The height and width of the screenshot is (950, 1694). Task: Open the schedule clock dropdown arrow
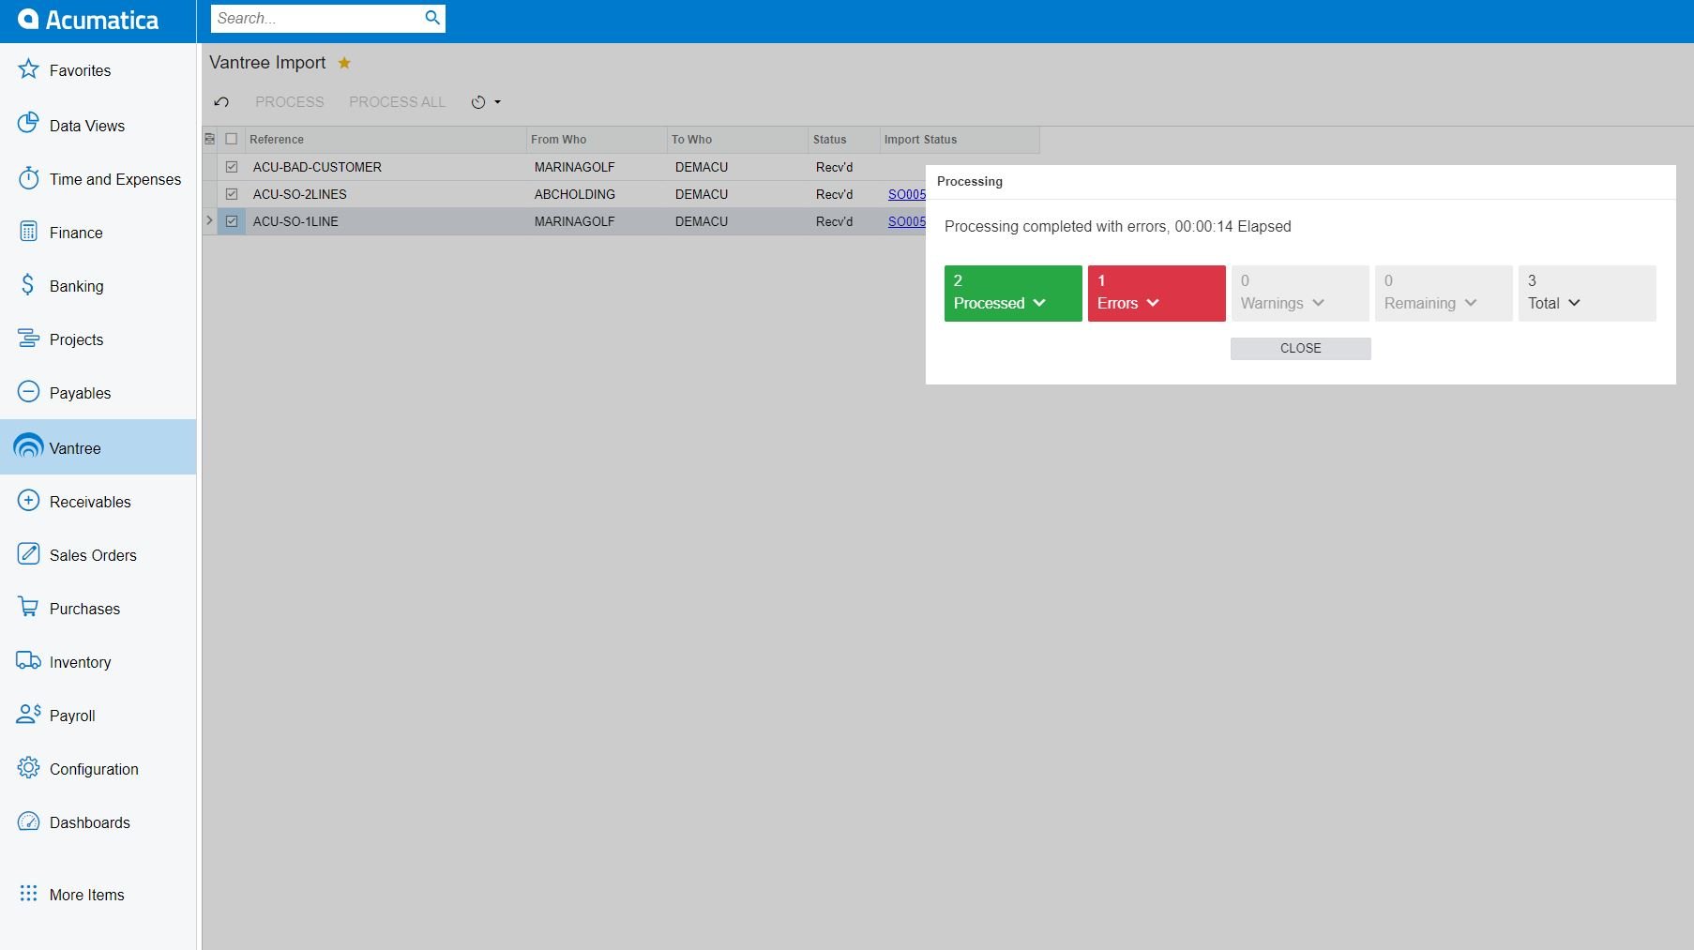497,102
